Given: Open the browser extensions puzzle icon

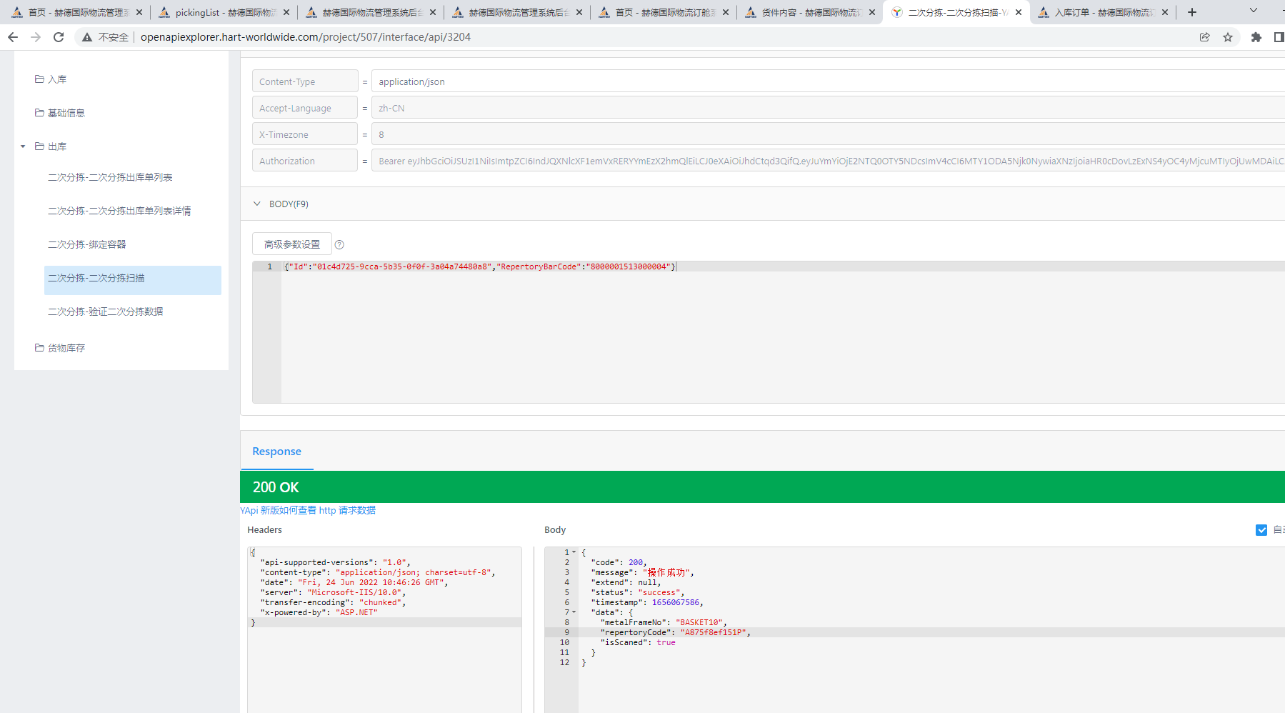Looking at the screenshot, I should click(1256, 37).
